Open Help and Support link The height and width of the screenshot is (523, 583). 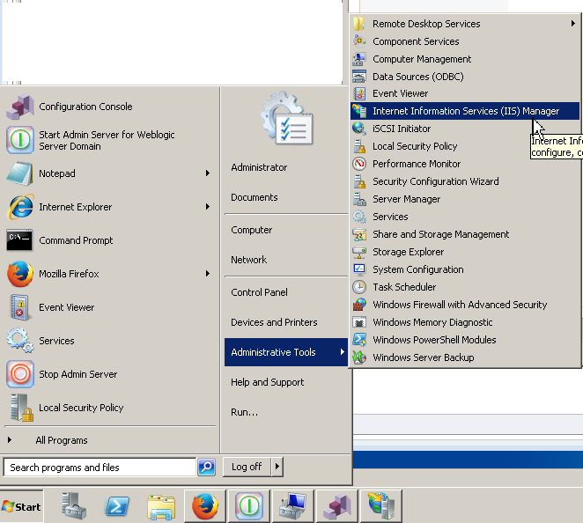268,382
